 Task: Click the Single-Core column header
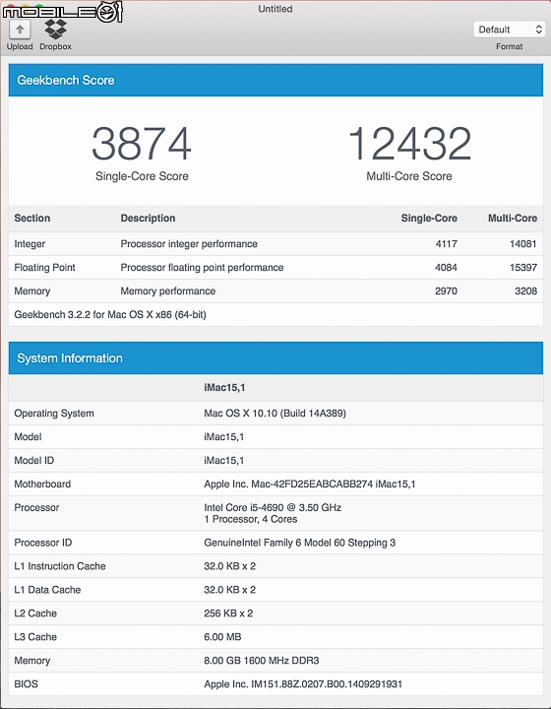click(x=429, y=218)
